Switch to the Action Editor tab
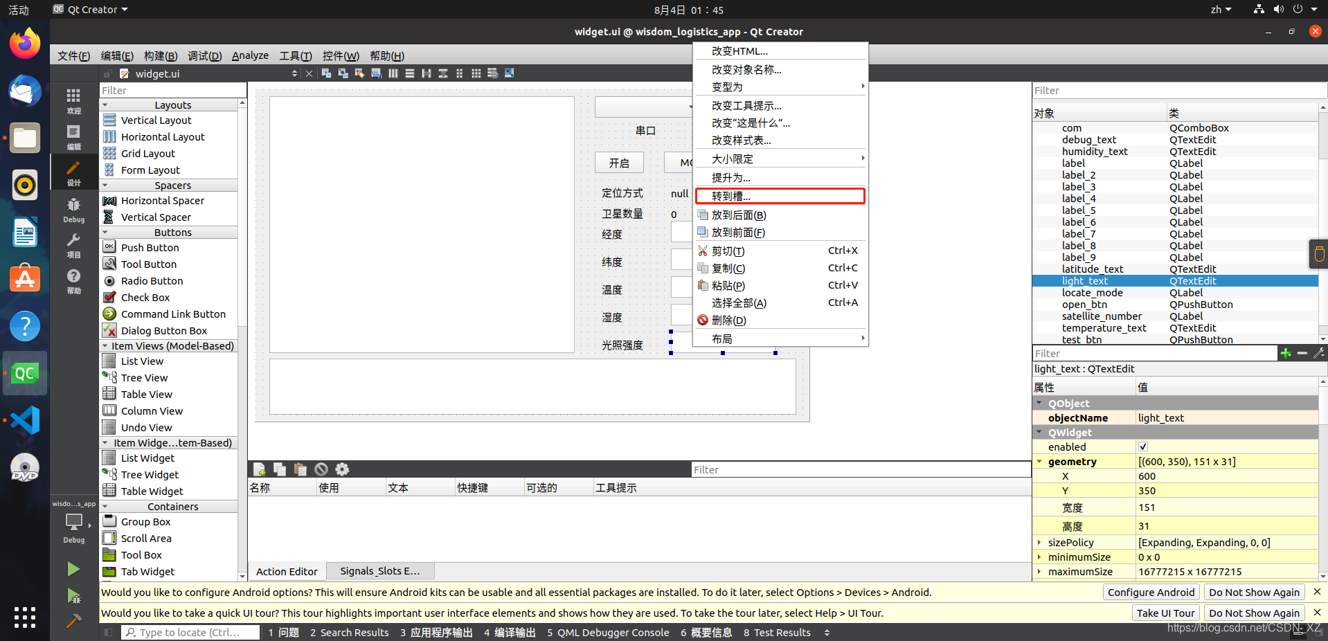 coord(287,571)
